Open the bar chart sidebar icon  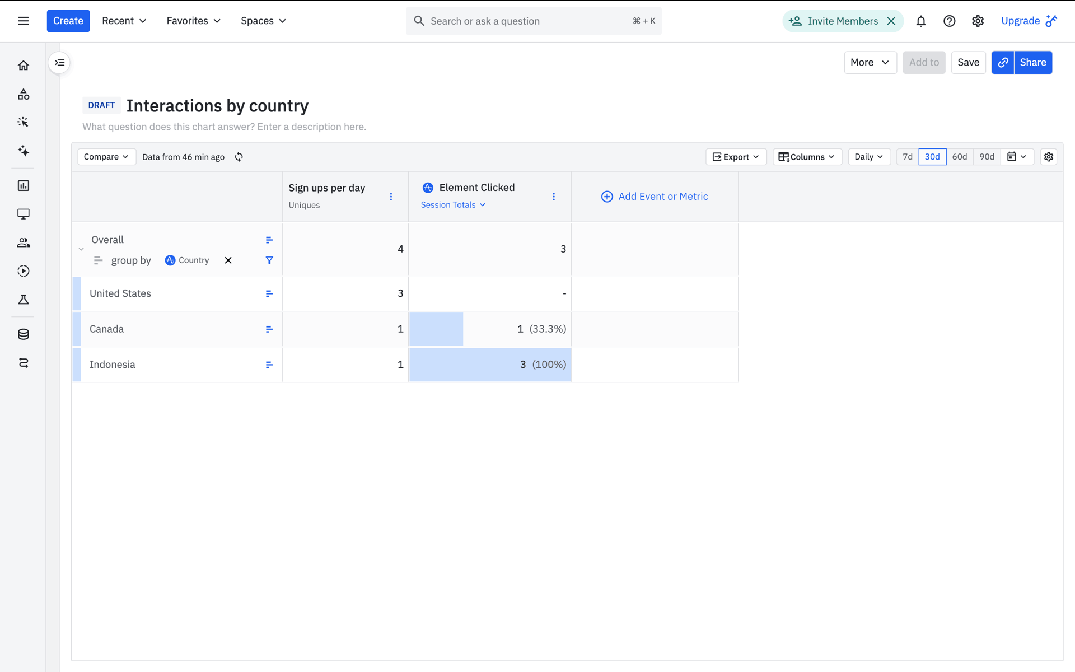24,185
